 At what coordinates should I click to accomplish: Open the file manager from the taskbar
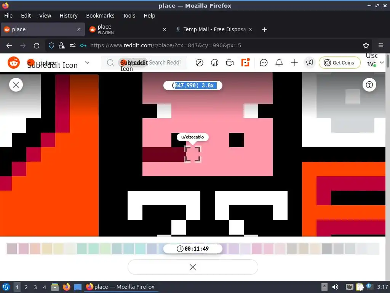(x=55, y=287)
